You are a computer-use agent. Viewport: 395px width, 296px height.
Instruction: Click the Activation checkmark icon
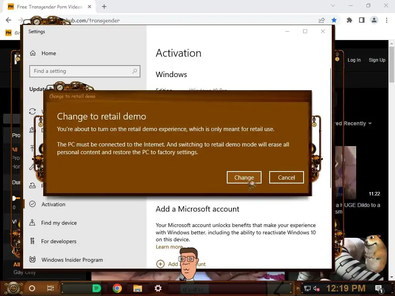32,204
